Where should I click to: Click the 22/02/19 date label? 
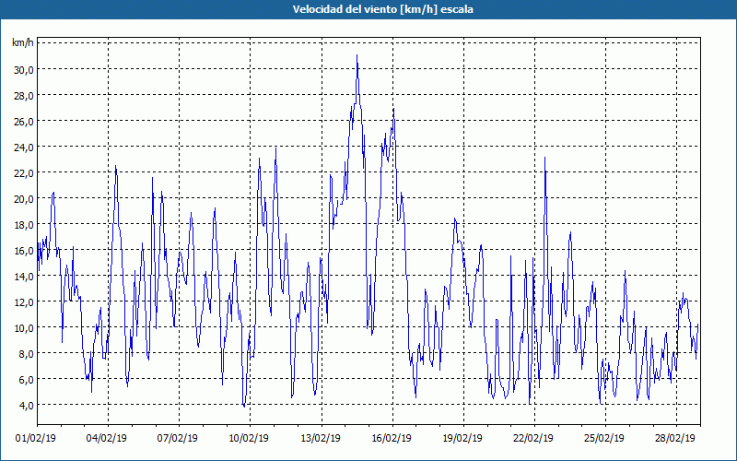[533, 439]
